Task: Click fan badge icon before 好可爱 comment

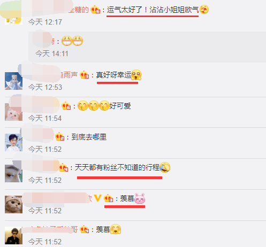Action: click(66, 106)
